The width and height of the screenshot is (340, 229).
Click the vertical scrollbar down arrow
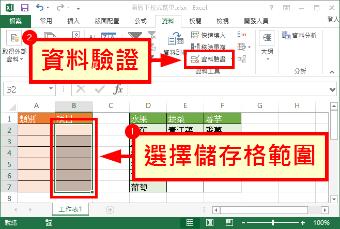click(334, 199)
